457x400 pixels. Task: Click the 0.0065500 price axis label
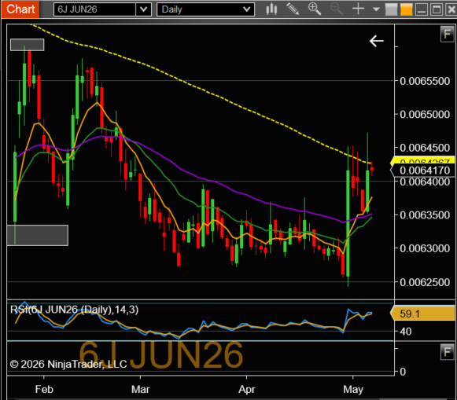425,81
